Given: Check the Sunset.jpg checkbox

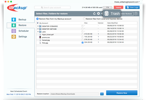Looking at the screenshot, I should (x=82, y=40).
